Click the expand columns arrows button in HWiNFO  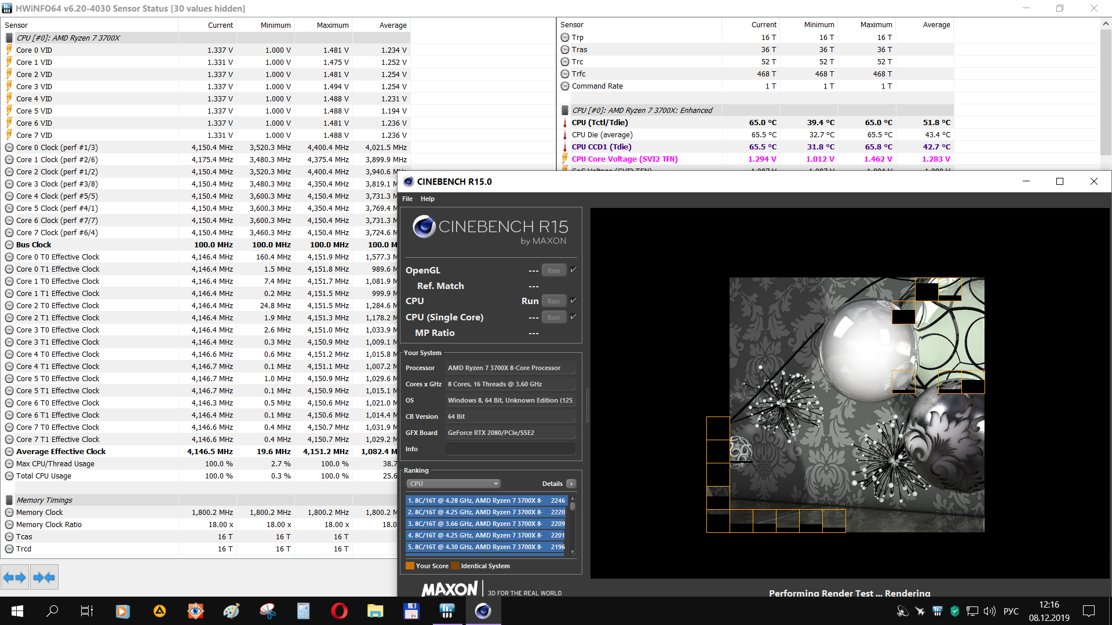tap(15, 577)
